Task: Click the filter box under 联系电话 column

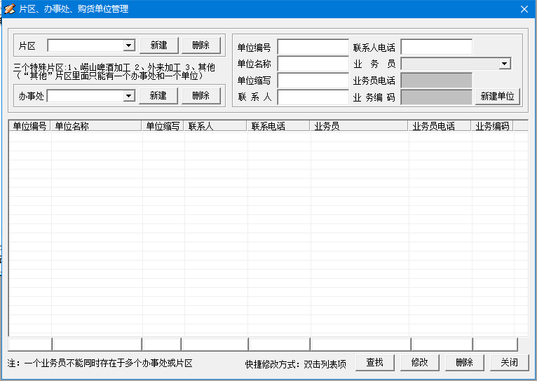Action: click(280, 344)
